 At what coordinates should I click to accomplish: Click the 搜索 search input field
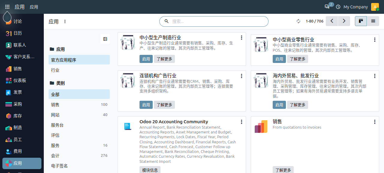click(214, 21)
